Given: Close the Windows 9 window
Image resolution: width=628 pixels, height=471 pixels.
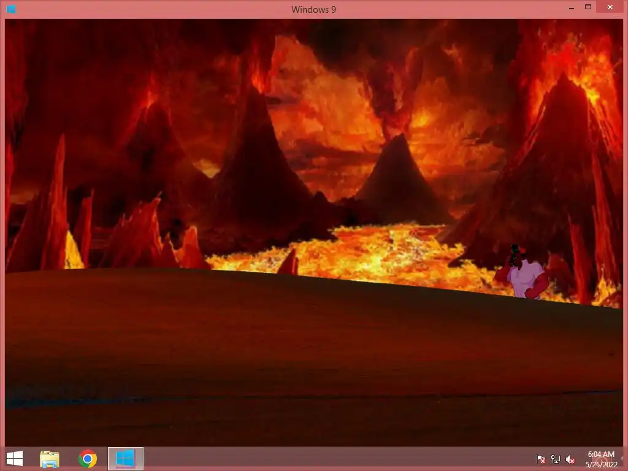Looking at the screenshot, I should [x=610, y=7].
